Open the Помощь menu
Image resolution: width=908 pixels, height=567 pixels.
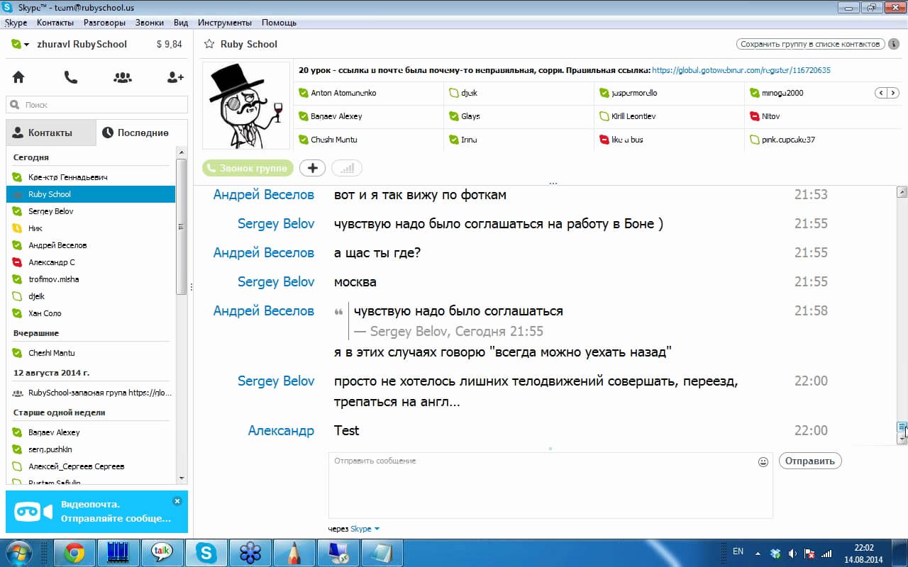pyautogui.click(x=279, y=23)
